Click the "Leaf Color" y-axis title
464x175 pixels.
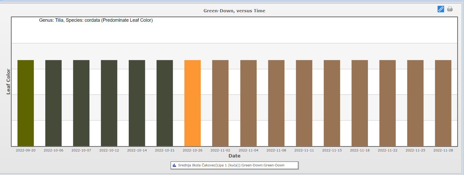[8, 82]
